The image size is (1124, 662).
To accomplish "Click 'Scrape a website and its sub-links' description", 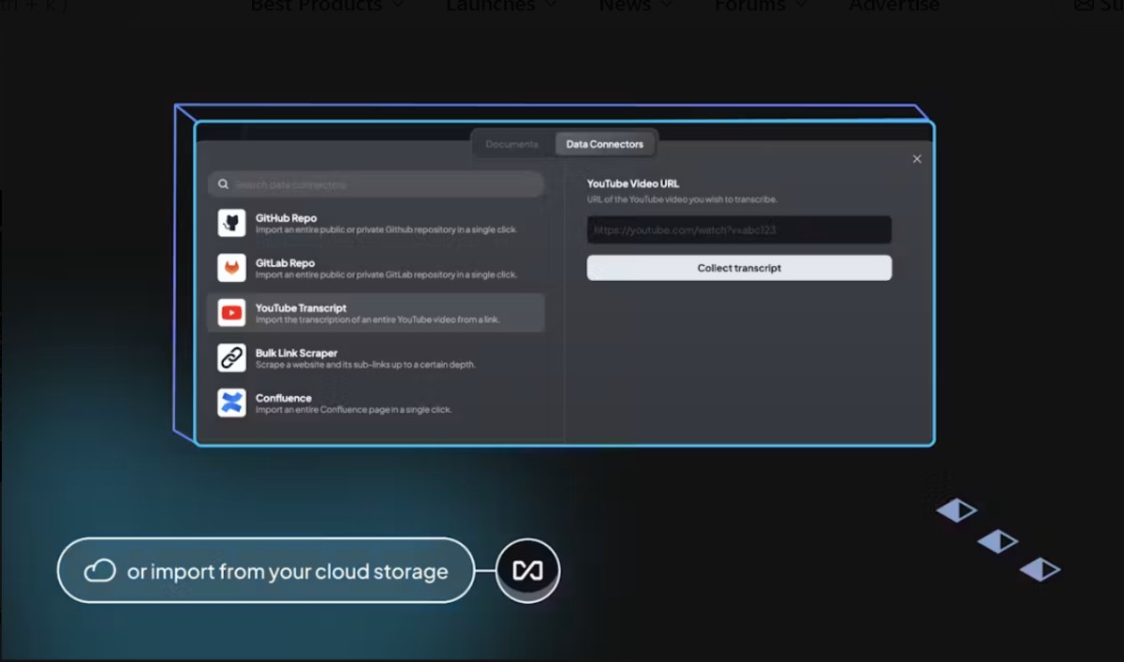I will [365, 364].
